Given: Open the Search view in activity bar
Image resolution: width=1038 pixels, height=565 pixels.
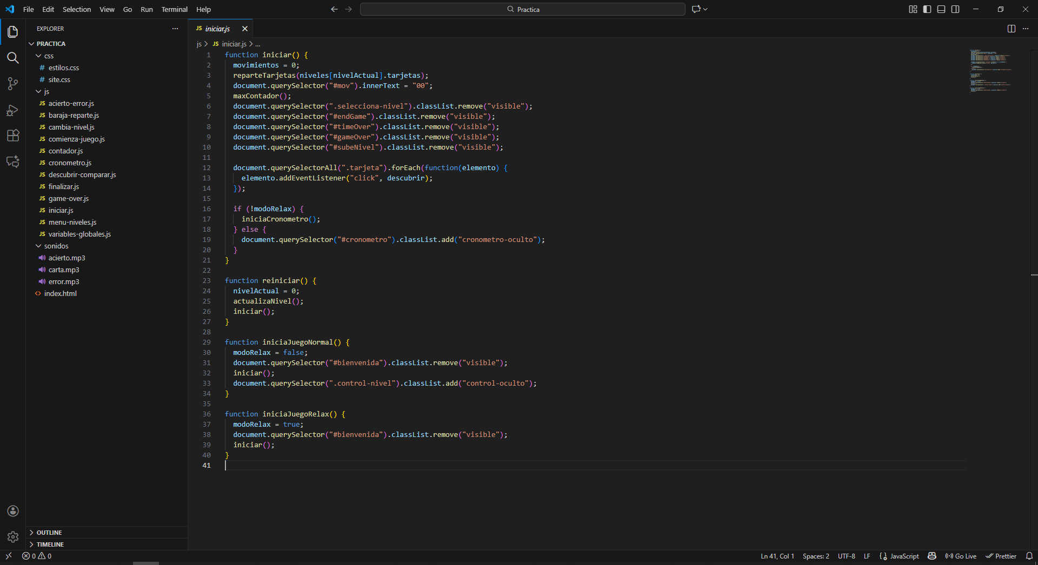Looking at the screenshot, I should click(12, 58).
